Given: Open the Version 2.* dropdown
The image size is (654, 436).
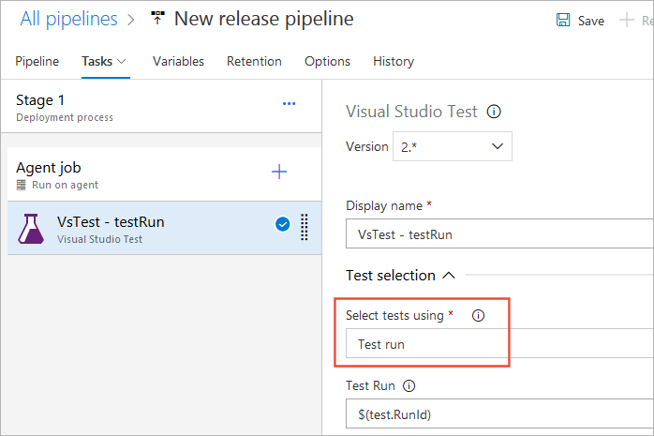Looking at the screenshot, I should tap(454, 146).
